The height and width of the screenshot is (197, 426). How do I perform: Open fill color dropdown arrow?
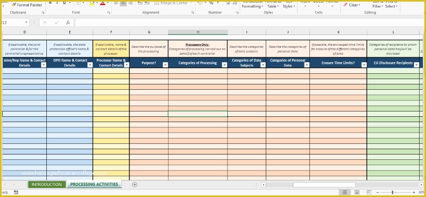tap(97, 3)
